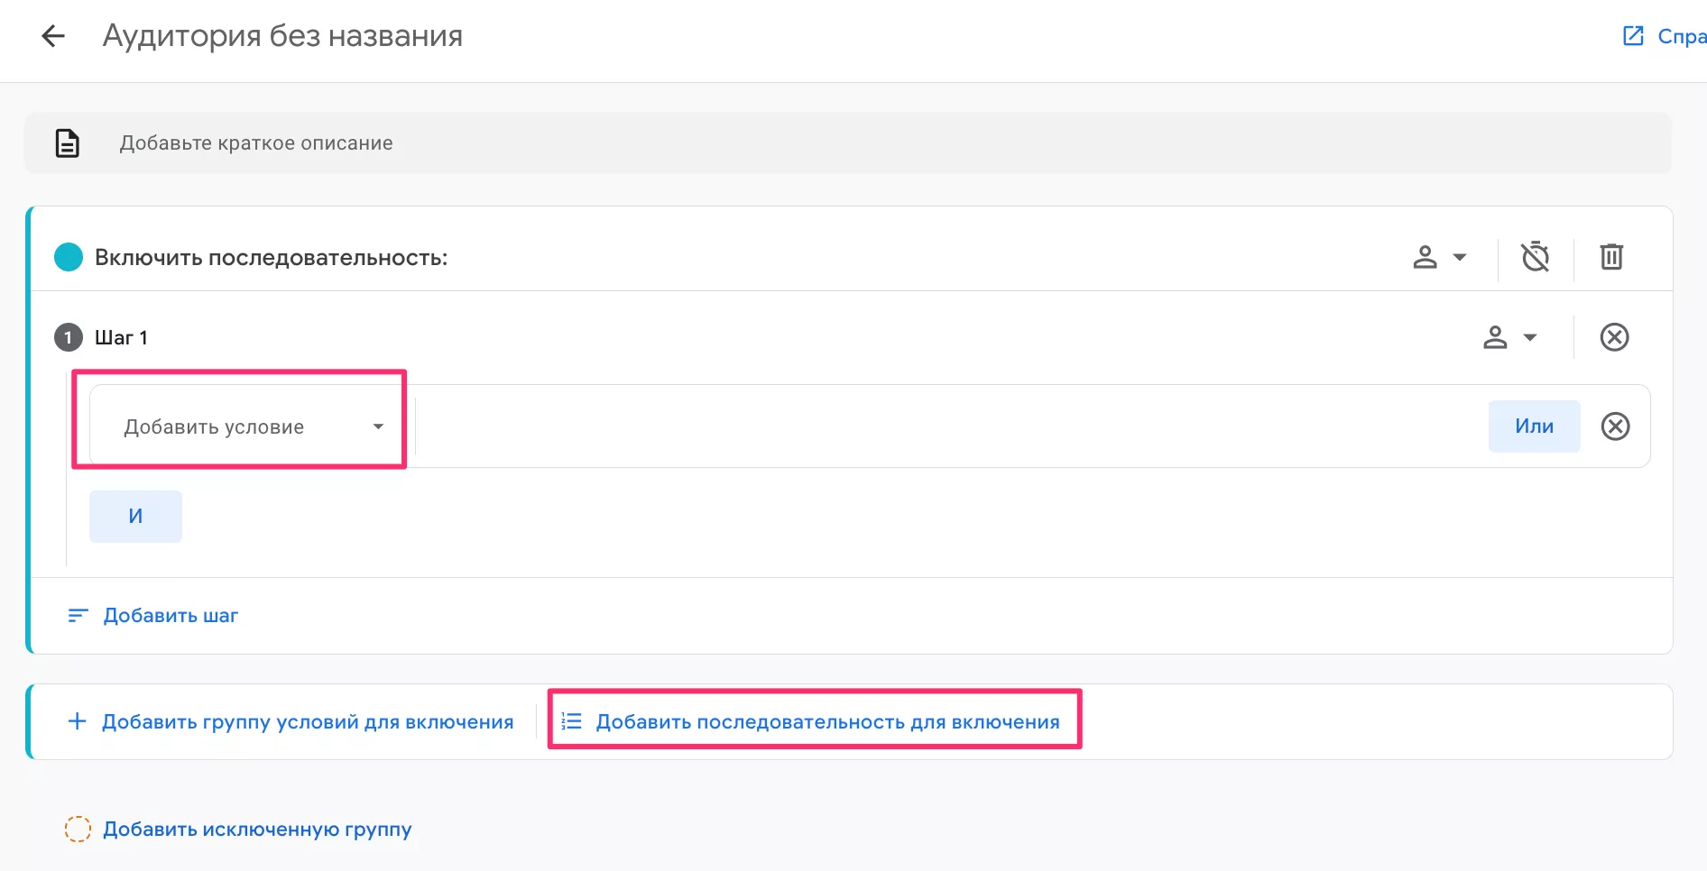1707x871 pixels.
Task: Click the blue sequence circle indicator
Action: (69, 258)
